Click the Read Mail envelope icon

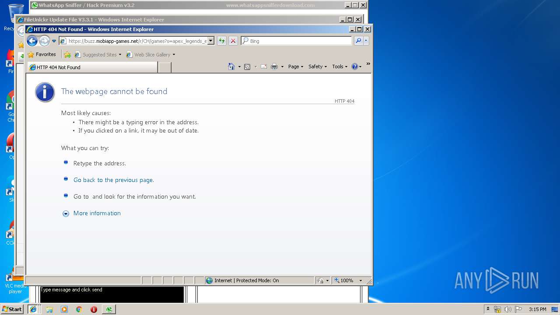click(264, 66)
